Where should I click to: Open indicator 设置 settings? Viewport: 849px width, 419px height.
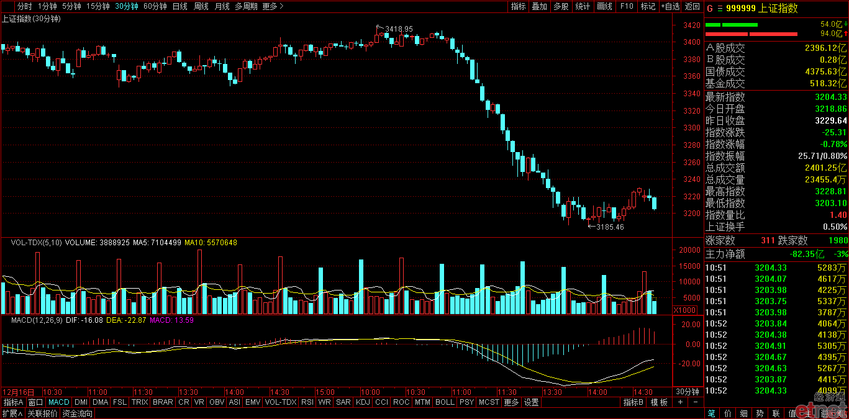point(532,402)
